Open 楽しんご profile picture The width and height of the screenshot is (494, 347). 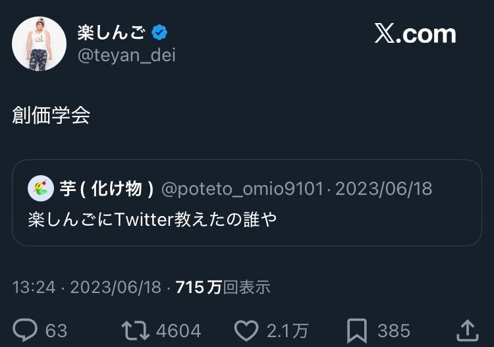point(40,44)
